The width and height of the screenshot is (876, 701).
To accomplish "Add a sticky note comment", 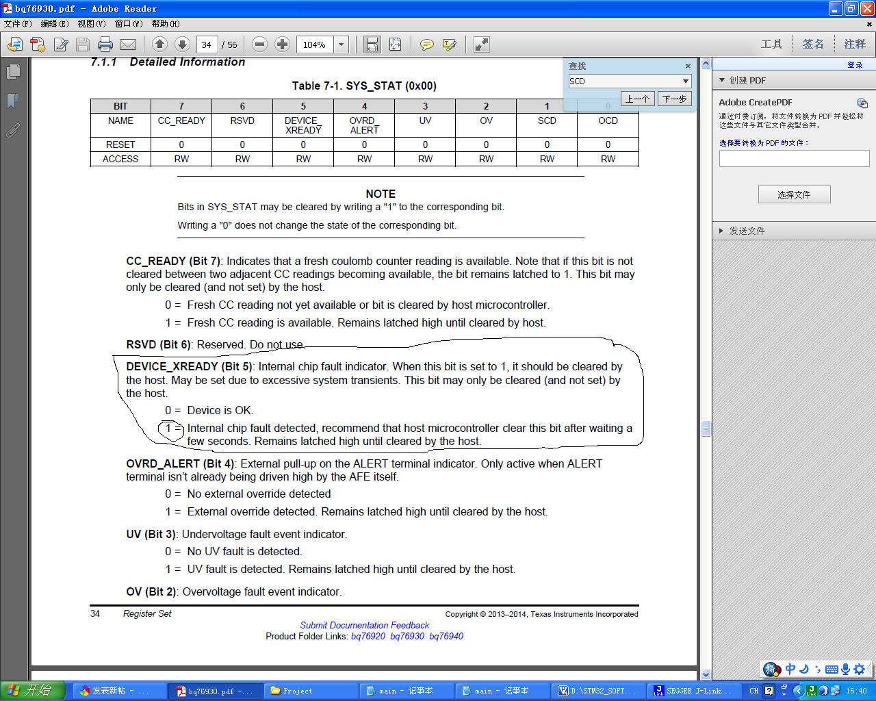I will pos(427,44).
